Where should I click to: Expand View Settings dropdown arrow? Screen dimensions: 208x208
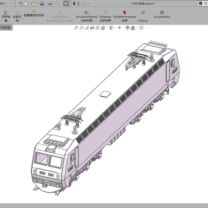(145, 28)
